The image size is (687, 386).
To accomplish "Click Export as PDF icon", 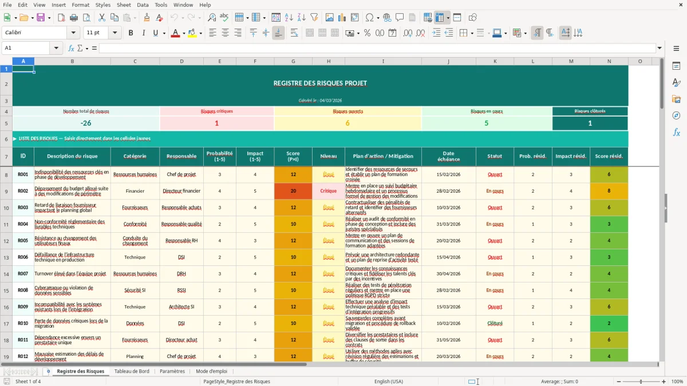I will pyautogui.click(x=61, y=18).
